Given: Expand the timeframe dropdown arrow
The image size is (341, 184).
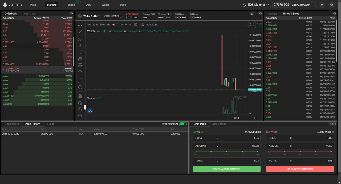Looking at the screenshot, I should pyautogui.click(x=130, y=24).
